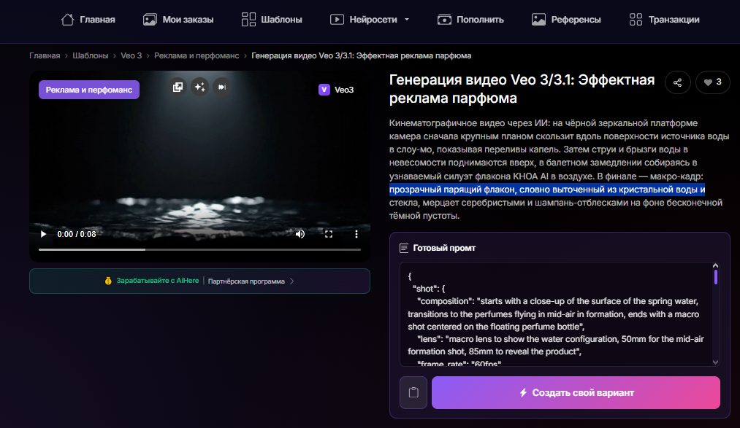This screenshot has height=428, width=740.
Task: Open the share options icon near the title
Action: 677,82
